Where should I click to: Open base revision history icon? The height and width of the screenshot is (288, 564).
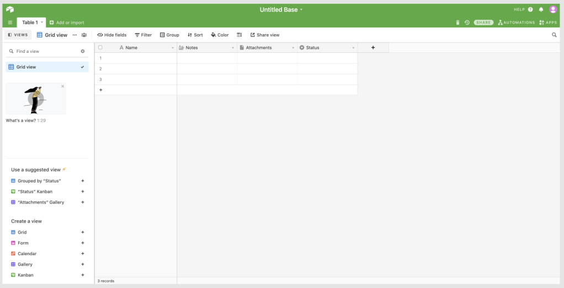tap(467, 23)
